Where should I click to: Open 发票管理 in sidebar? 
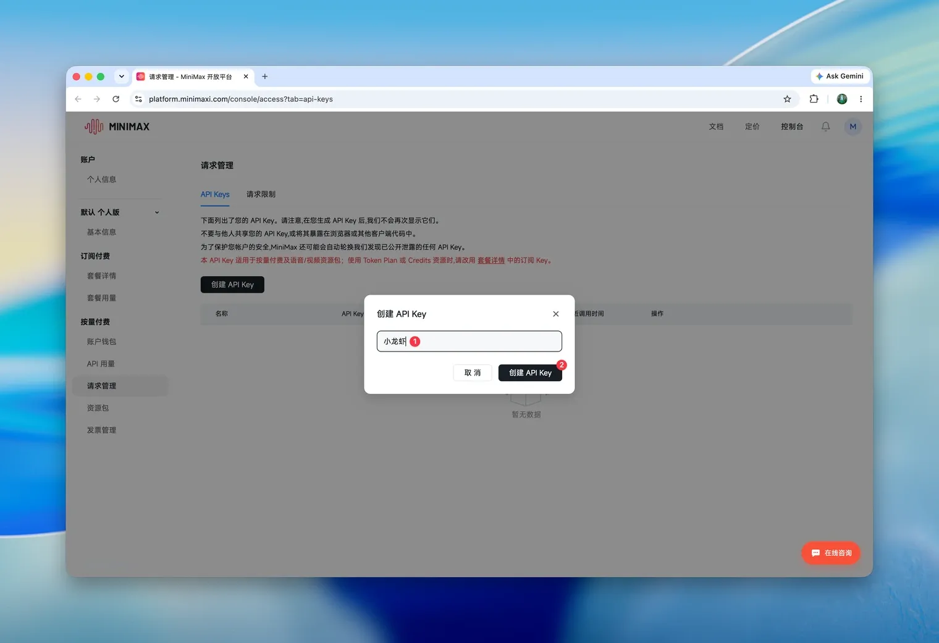(x=101, y=431)
